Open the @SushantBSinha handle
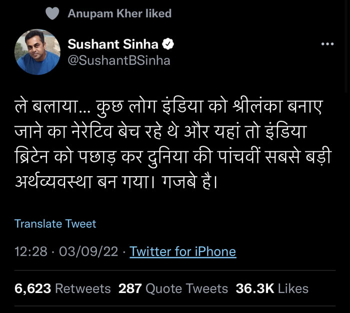Image resolution: width=350 pixels, height=313 pixels. click(x=118, y=60)
